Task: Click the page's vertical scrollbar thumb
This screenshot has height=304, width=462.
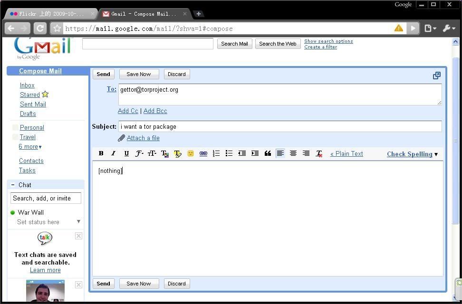Action: (455, 141)
